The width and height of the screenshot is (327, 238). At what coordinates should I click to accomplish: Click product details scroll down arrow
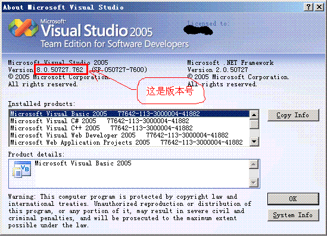tap(254, 183)
